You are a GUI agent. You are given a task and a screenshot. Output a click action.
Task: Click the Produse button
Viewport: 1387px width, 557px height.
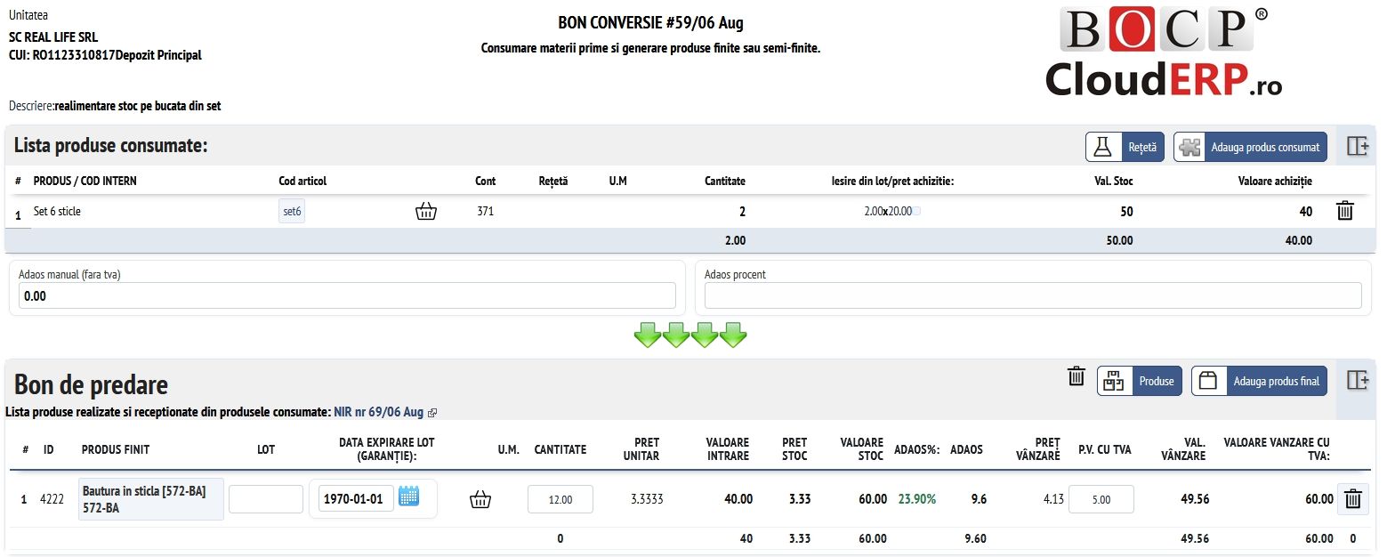(1140, 381)
